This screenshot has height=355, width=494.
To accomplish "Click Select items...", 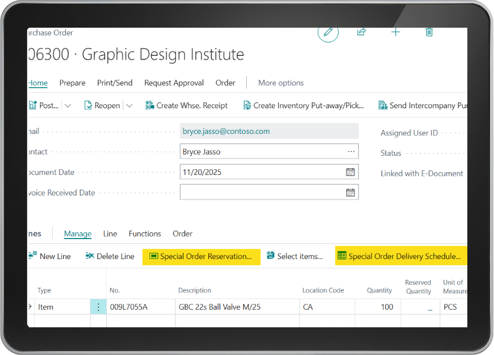I will [295, 257].
